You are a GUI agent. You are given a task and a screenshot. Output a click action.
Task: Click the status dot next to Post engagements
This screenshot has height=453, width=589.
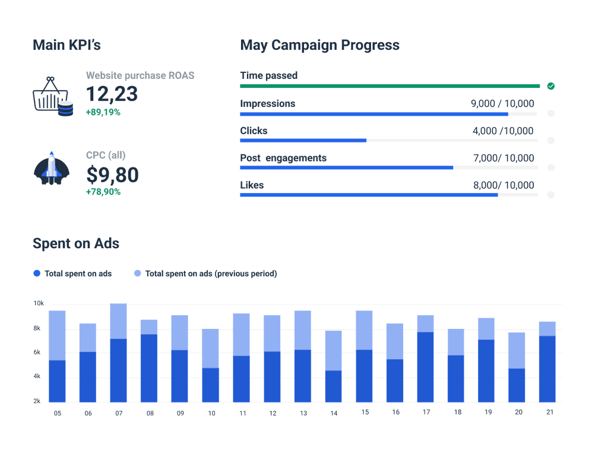[550, 167]
